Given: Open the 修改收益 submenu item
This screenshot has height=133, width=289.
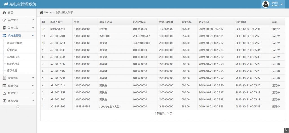Looking at the screenshot, I should click(x=12, y=70).
